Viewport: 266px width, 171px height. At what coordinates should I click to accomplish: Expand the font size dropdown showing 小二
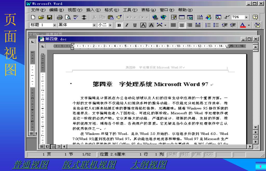tap(110, 25)
